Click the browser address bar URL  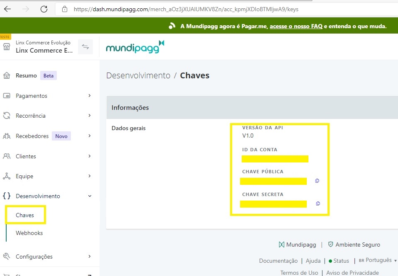186,10
